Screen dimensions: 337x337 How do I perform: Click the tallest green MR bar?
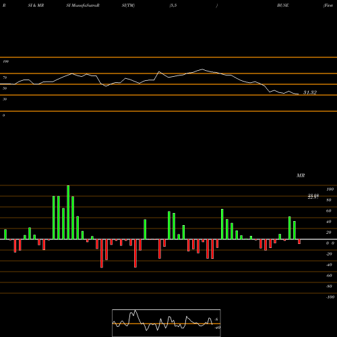coord(68,212)
